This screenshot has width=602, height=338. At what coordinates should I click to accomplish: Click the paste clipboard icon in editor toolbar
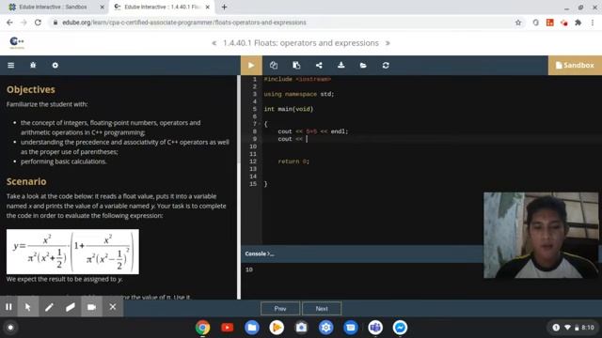click(296, 65)
